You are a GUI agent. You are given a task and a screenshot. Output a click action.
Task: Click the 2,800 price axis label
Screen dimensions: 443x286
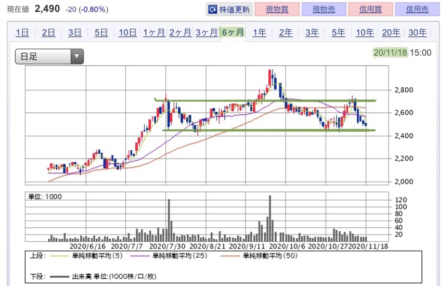tap(403, 90)
